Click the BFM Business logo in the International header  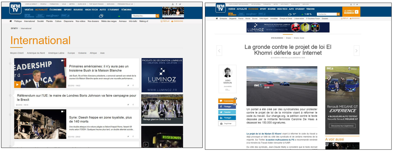click(x=29, y=16)
